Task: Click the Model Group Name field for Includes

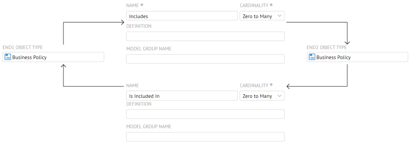Action: pos(205,59)
